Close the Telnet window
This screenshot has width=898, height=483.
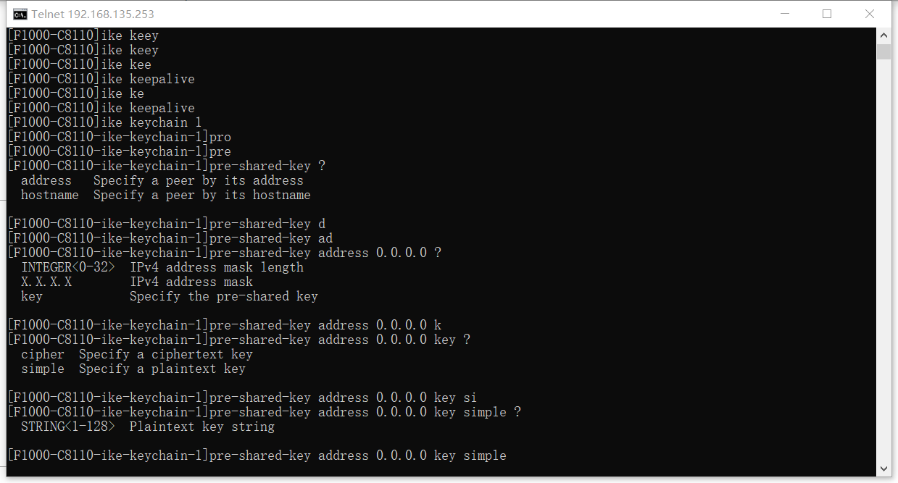pos(870,14)
